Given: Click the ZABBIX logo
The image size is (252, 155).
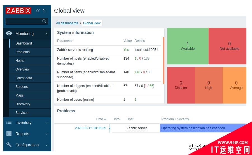Looking at the screenshot, I should pos(18,11).
